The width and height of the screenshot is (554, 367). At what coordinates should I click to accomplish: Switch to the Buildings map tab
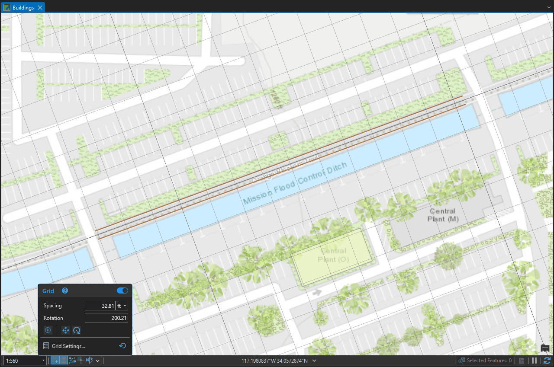(23, 7)
